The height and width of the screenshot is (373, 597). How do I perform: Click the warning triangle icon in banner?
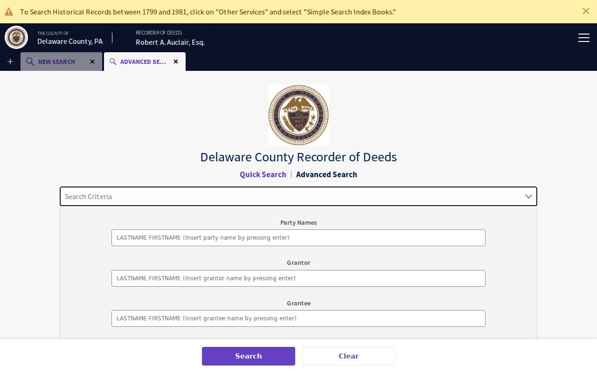(9, 12)
